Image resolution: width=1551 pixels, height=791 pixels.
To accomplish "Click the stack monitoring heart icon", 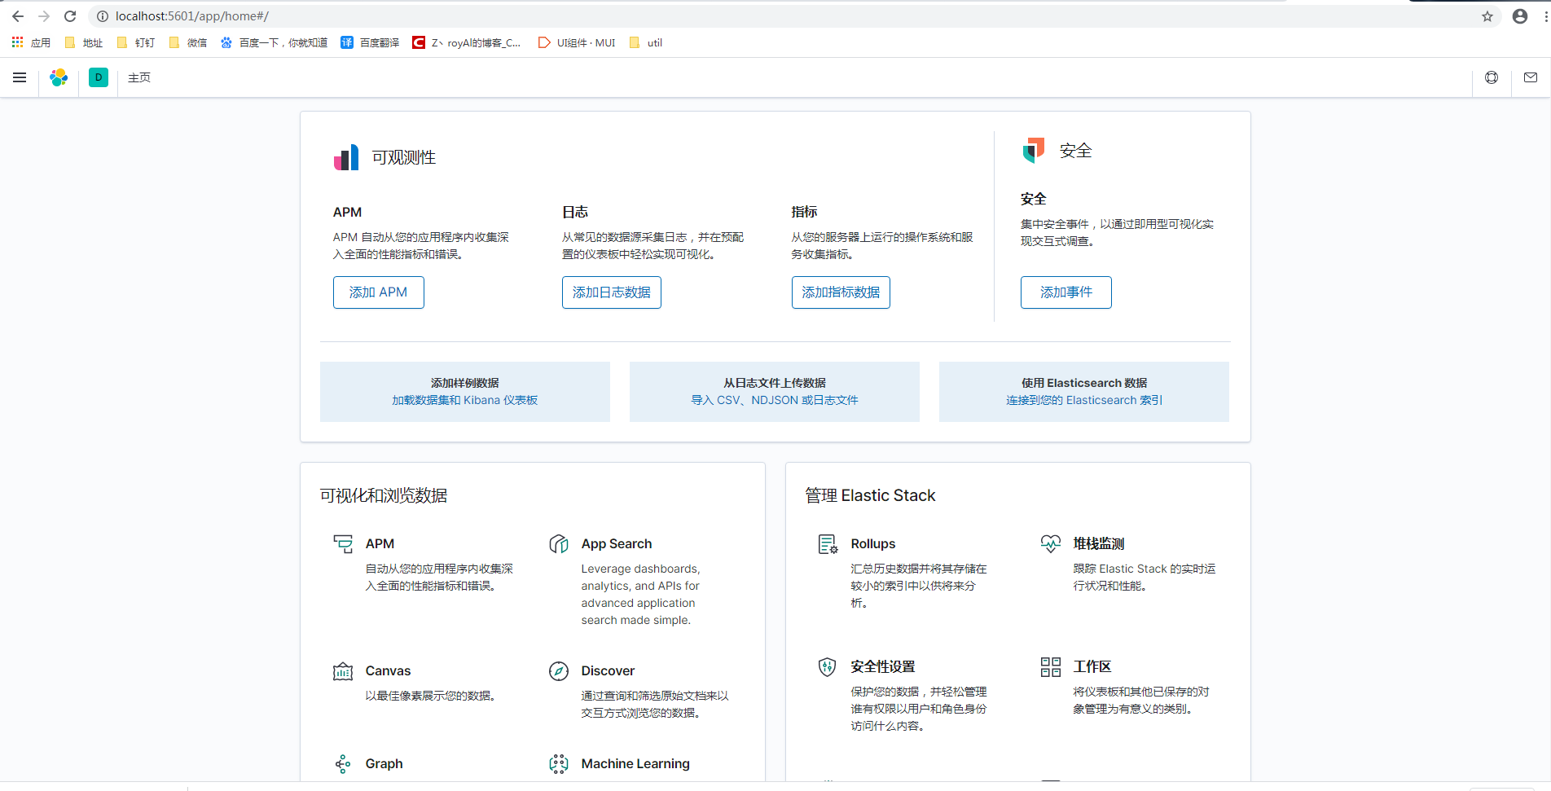I will point(1051,543).
